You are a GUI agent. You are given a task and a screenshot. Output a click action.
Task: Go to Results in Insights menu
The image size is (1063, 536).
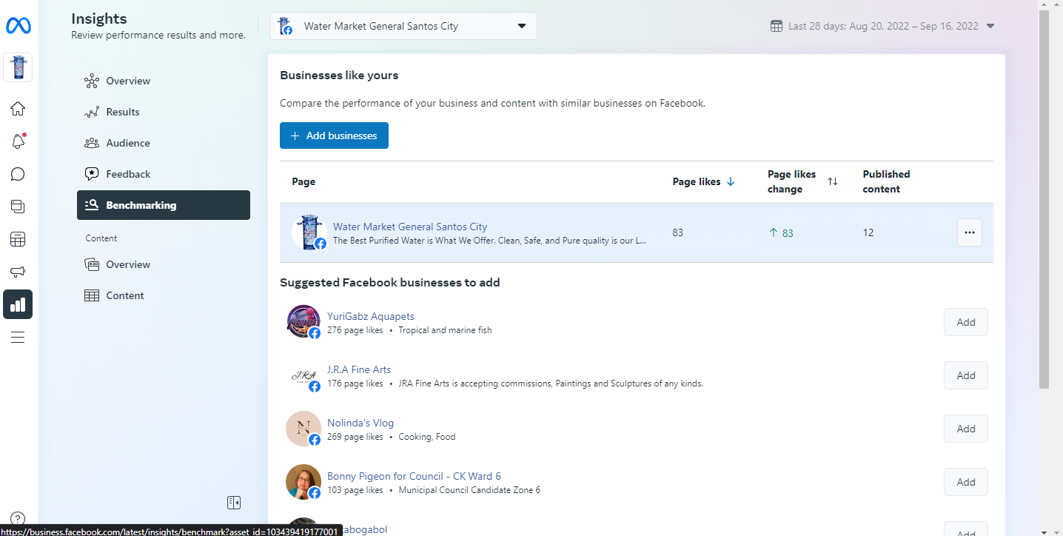[x=122, y=112]
